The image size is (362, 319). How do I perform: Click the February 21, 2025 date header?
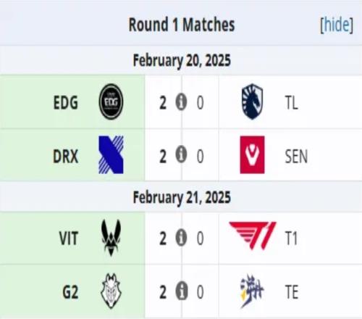click(x=182, y=198)
